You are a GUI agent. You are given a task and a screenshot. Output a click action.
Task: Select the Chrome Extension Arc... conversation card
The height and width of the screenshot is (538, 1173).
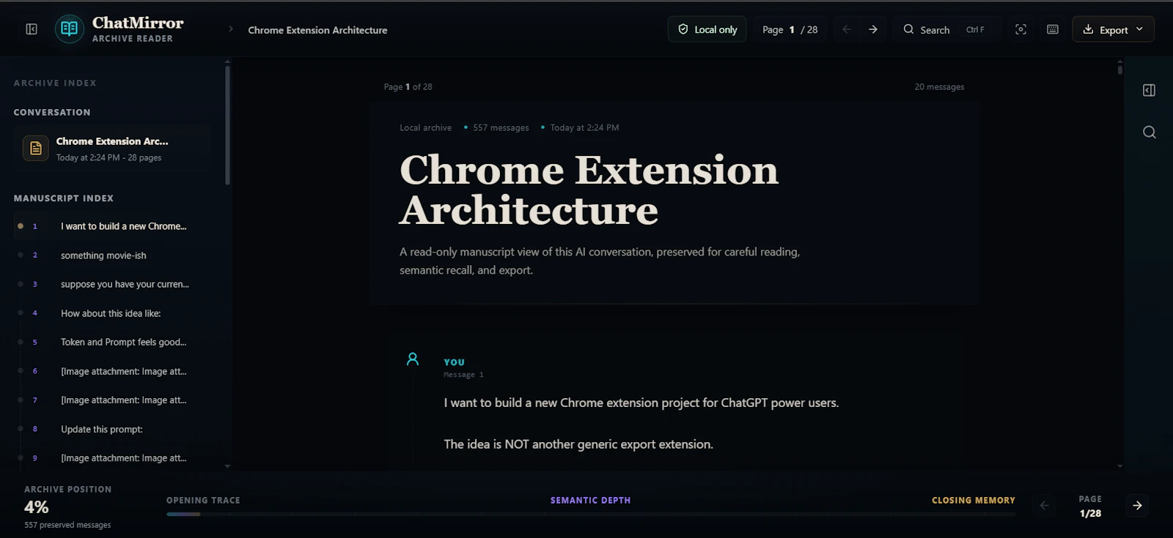(x=111, y=149)
